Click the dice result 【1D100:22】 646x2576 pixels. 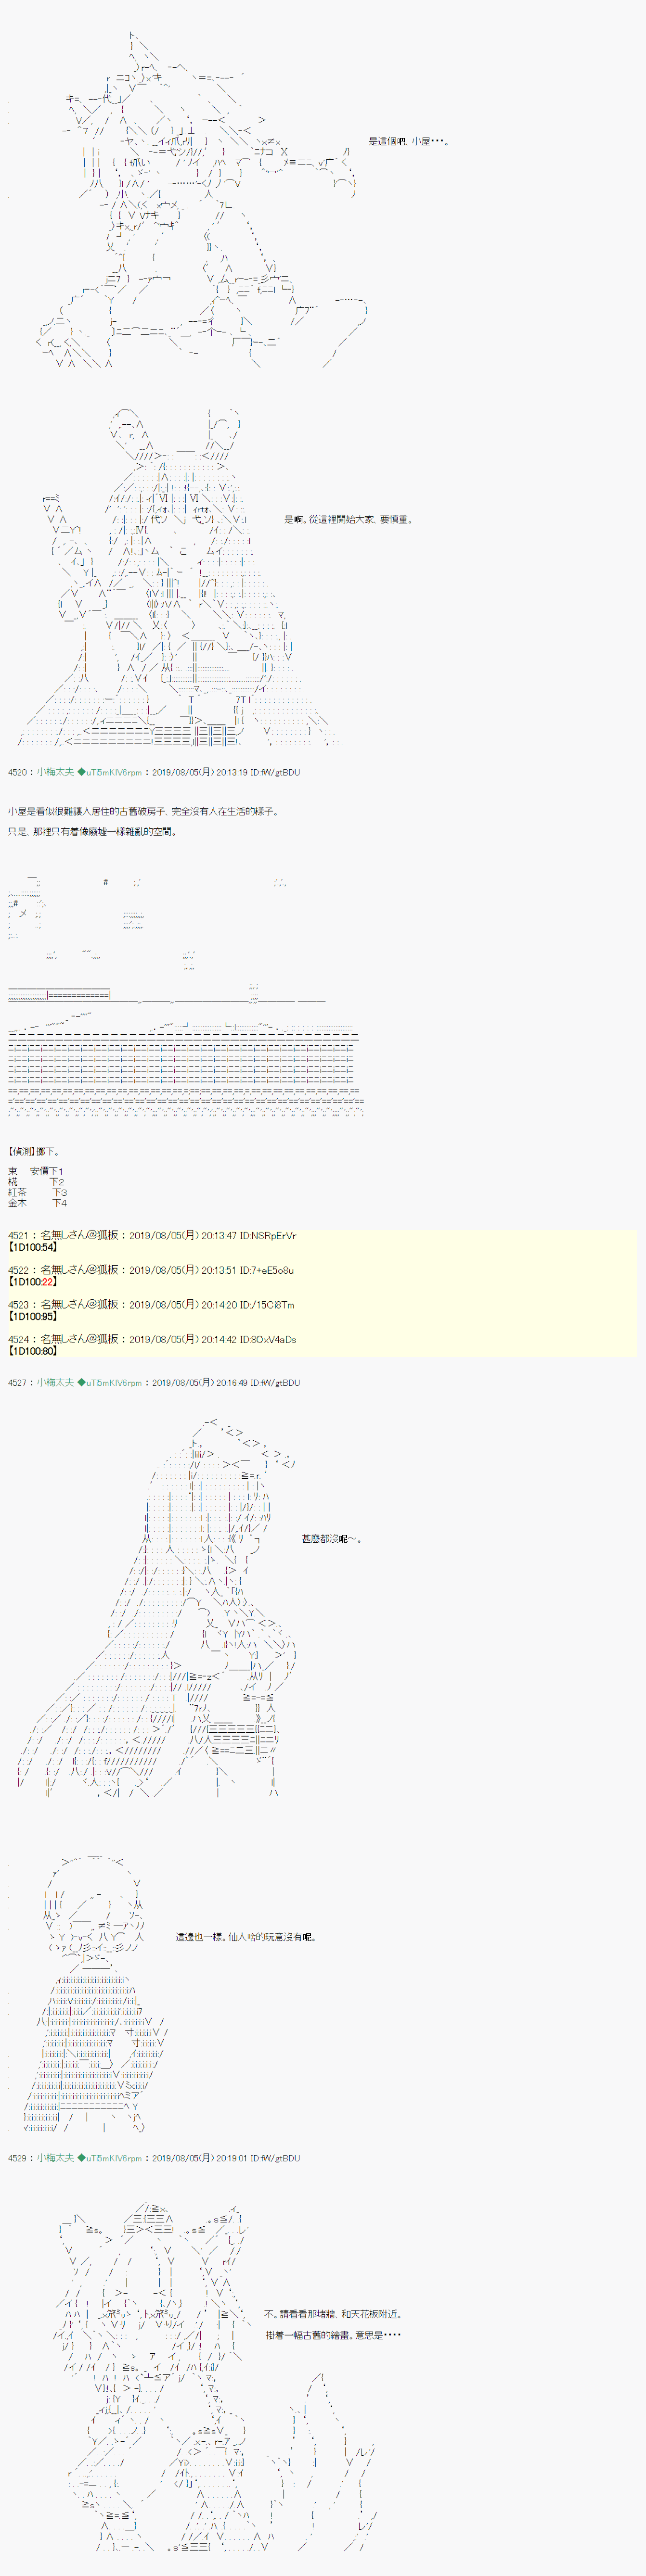tap(33, 1282)
